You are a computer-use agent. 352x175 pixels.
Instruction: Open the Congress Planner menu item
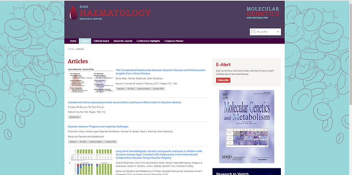point(174,41)
